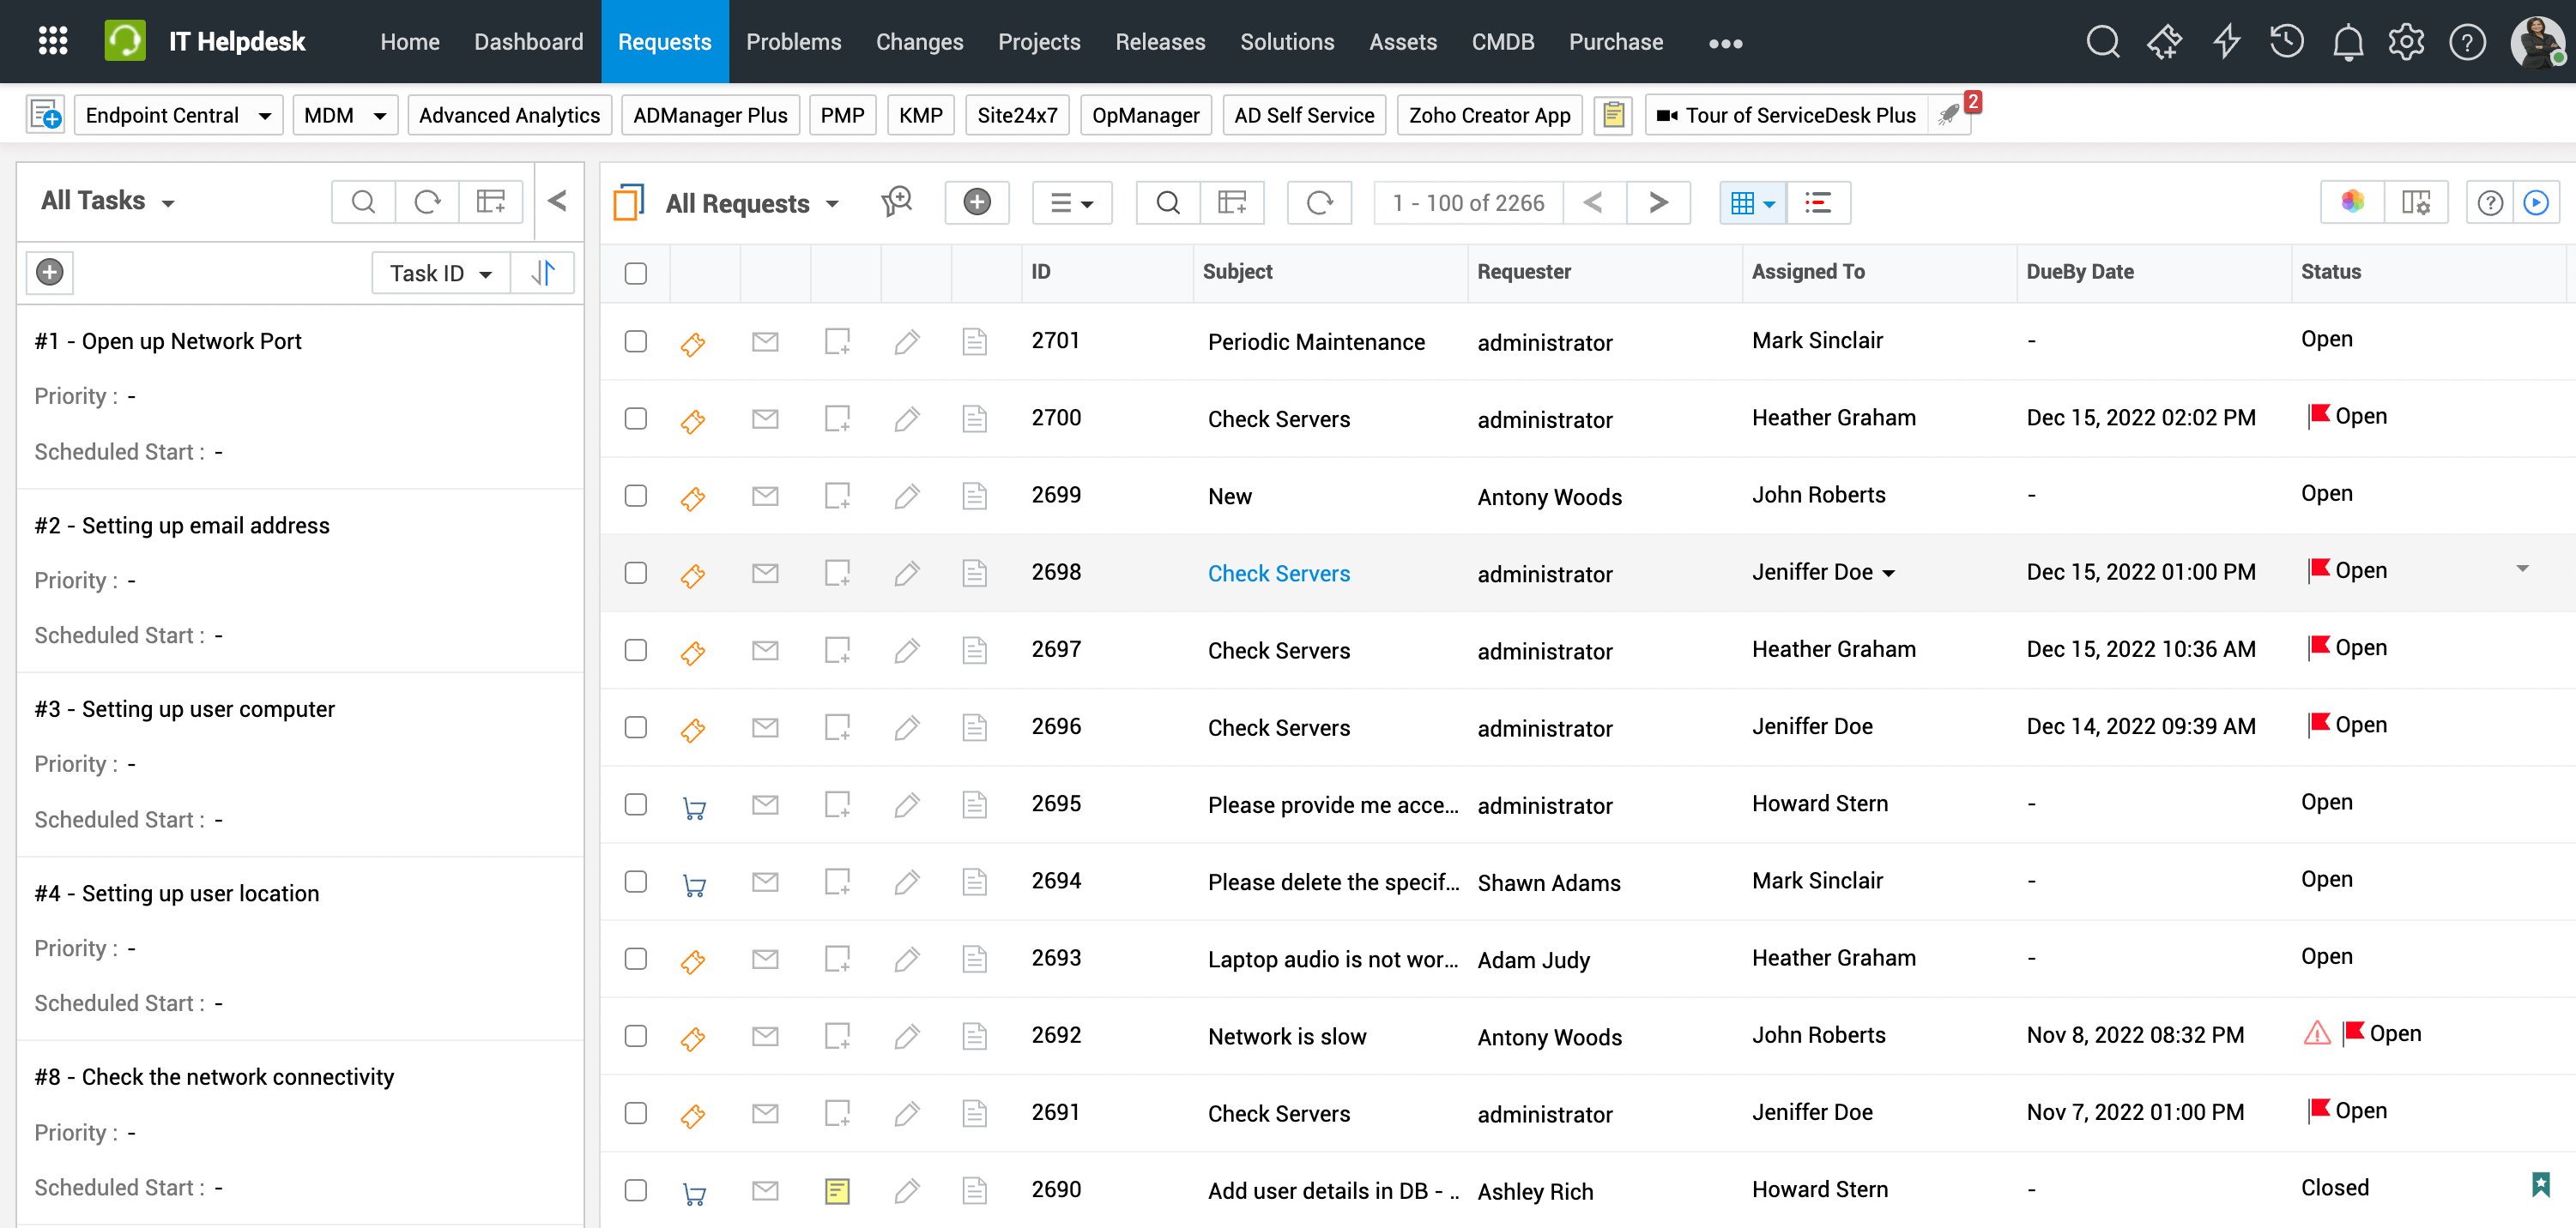Open the admin settings gear icon
The width and height of the screenshot is (2576, 1228).
point(2406,42)
